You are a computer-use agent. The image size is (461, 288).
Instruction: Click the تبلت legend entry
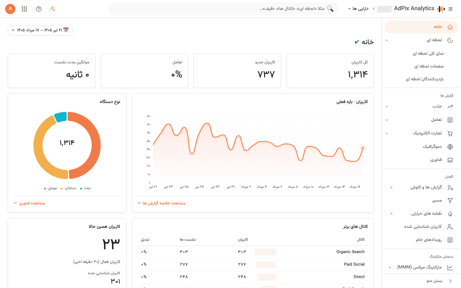[x=85, y=188]
